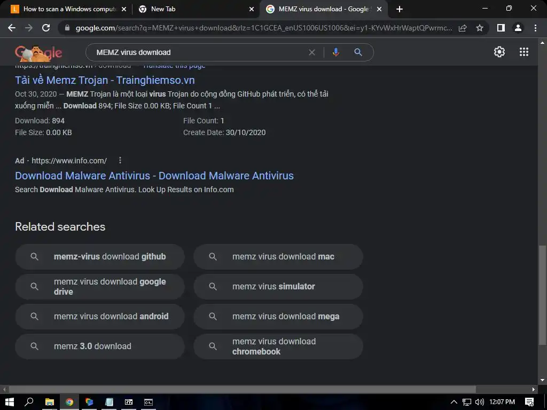The image size is (547, 410).
Task: Click Chrome icon in taskbar
Action: [x=69, y=402]
